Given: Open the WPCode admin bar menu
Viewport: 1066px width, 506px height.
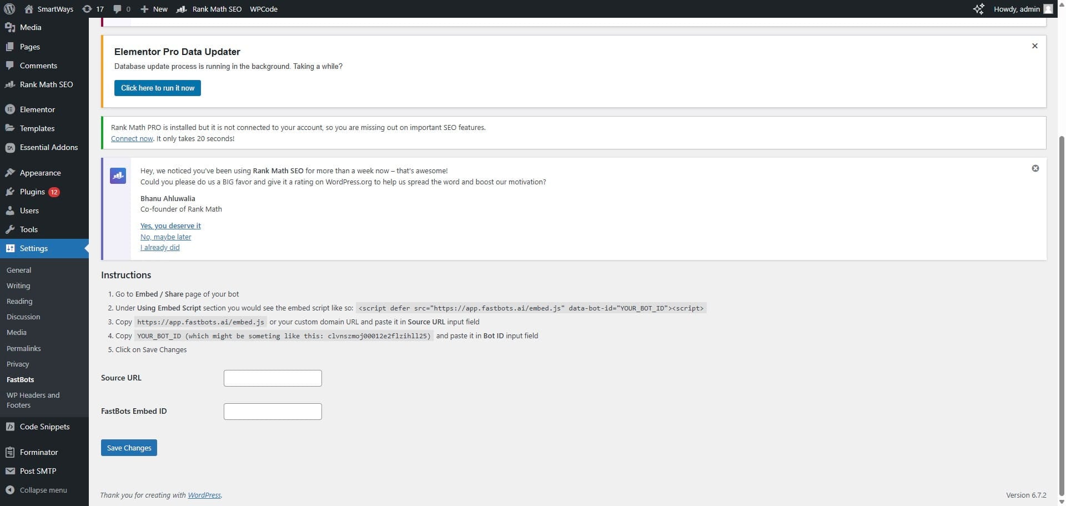Looking at the screenshot, I should [x=263, y=9].
